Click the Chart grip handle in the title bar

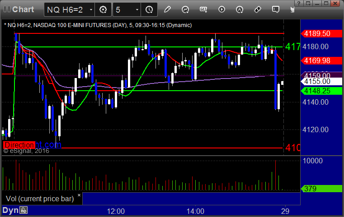click(7, 9)
